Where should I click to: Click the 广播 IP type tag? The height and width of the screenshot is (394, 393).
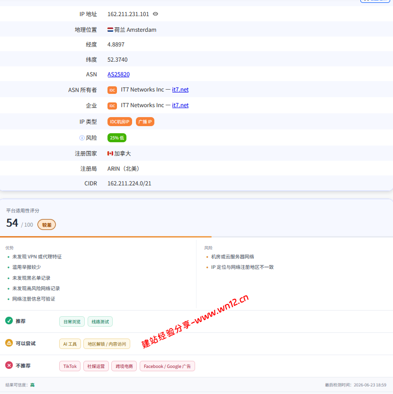[145, 122]
